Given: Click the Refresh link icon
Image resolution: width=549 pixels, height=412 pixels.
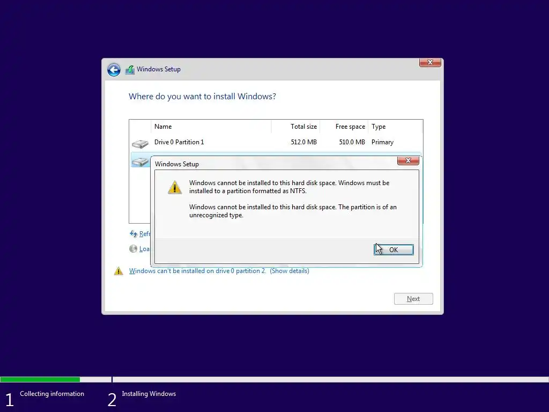Looking at the screenshot, I should coord(133,234).
